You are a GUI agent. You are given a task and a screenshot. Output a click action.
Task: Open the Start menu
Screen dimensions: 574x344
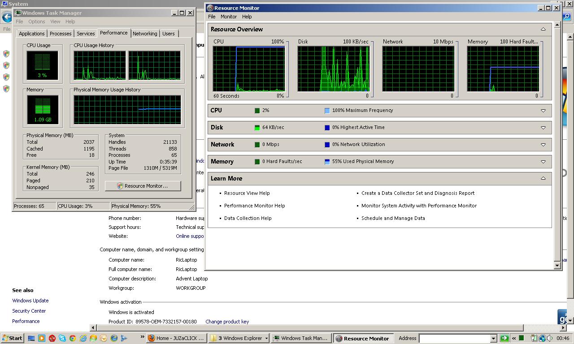[12, 338]
